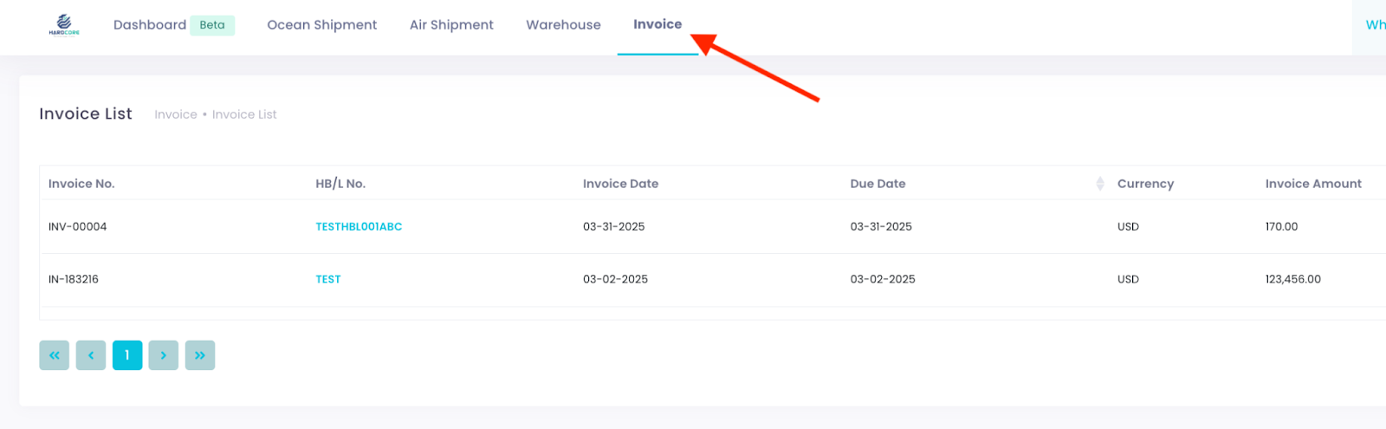The height and width of the screenshot is (429, 1386).
Task: Open the Air Shipment tab
Action: [x=451, y=25]
